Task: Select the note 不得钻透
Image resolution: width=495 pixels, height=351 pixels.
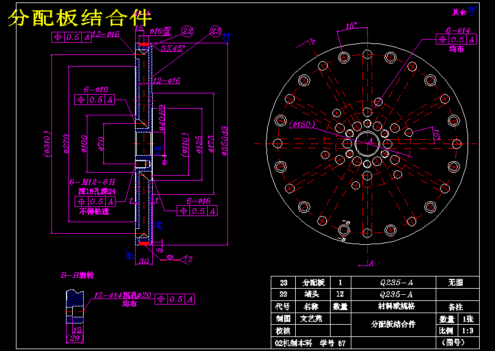Action: 94,212
